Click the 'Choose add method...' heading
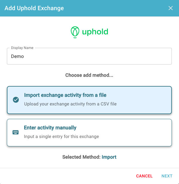 pos(89,75)
